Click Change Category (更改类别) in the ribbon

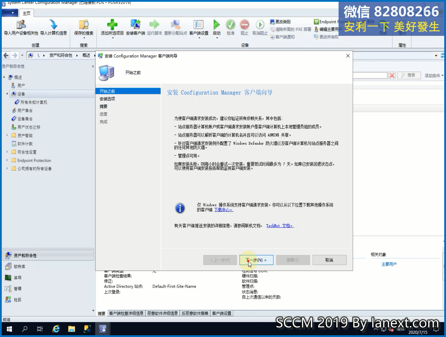[x=280, y=22]
